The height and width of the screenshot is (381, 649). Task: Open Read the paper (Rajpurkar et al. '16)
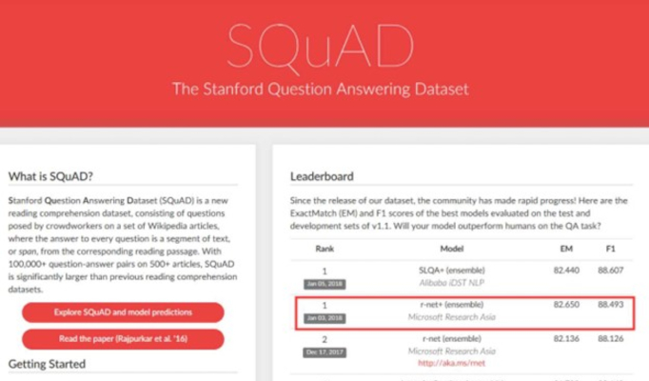pos(123,339)
